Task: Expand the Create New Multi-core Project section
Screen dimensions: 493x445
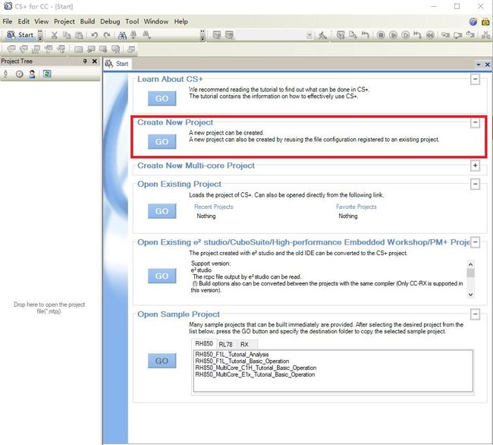Action: click(x=475, y=166)
